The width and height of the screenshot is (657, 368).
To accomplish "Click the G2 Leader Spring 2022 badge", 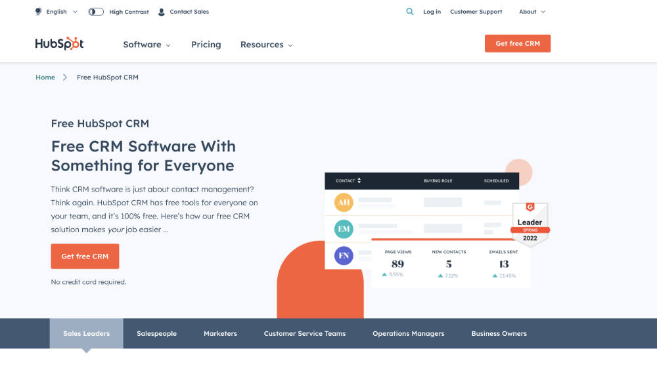I will (530, 224).
